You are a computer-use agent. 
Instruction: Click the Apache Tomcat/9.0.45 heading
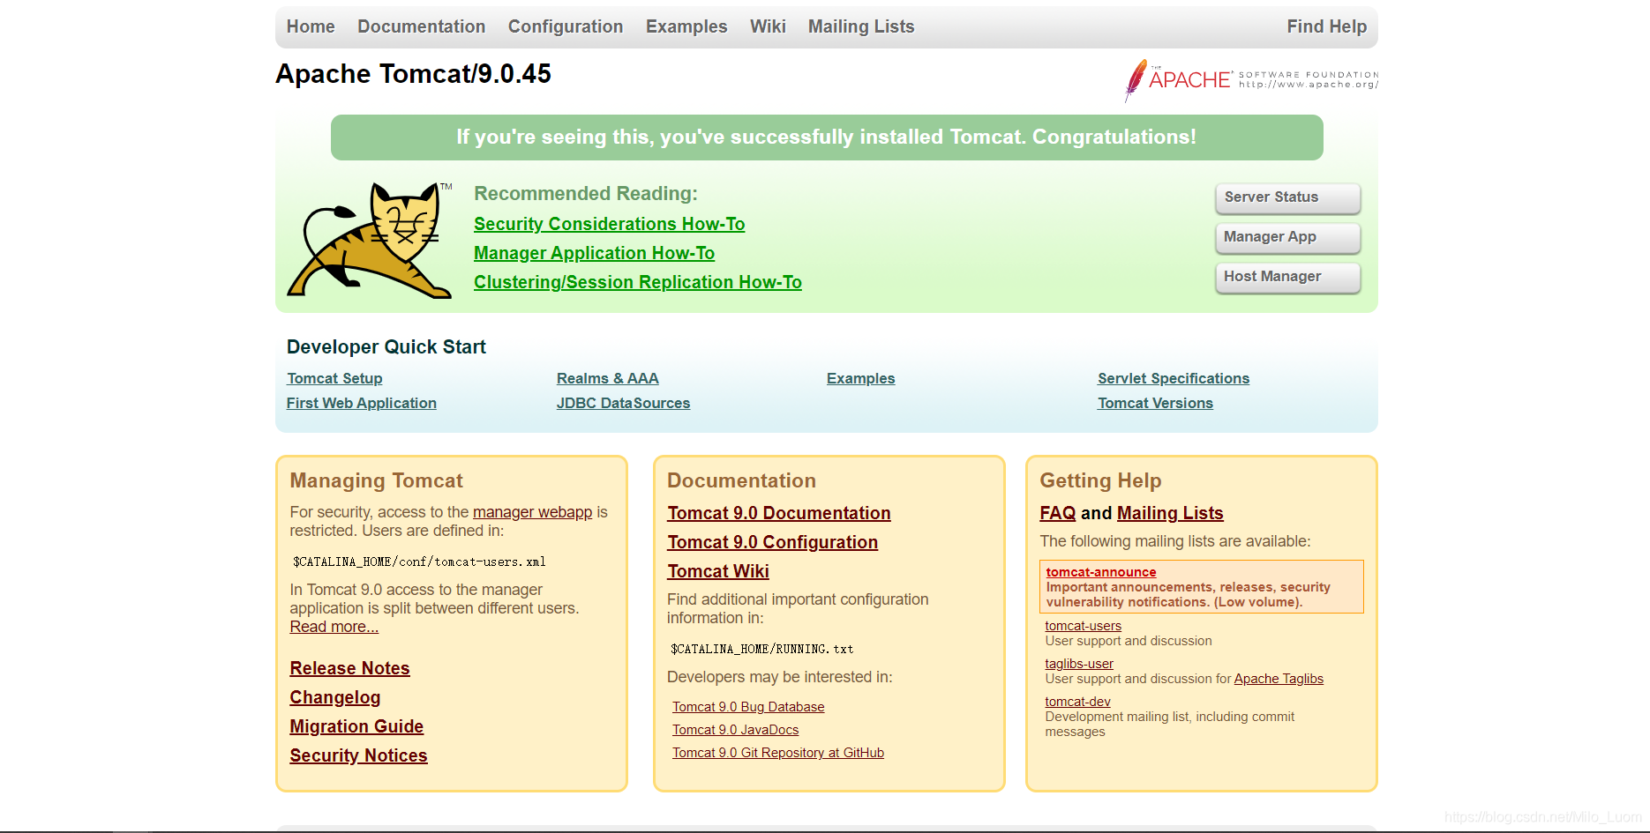pos(413,74)
